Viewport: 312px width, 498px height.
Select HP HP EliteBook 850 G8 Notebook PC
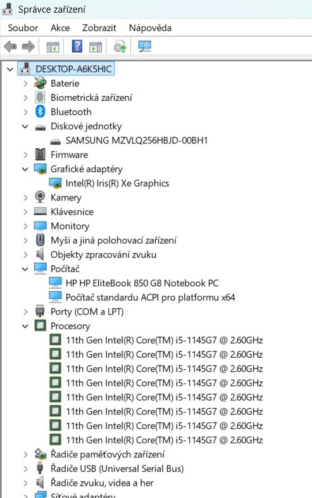(142, 283)
